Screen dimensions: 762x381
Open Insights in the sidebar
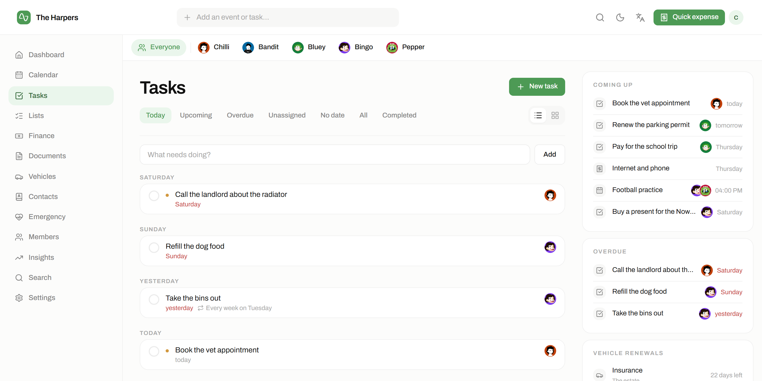click(x=61, y=258)
